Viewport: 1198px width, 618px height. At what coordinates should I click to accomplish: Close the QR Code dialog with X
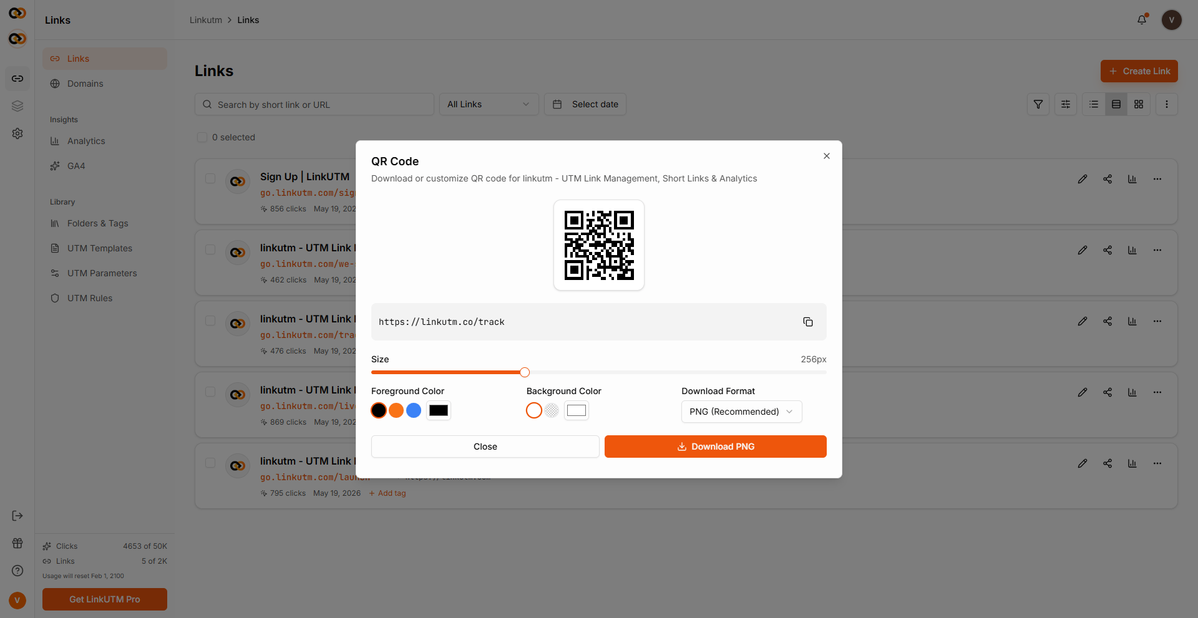827,156
